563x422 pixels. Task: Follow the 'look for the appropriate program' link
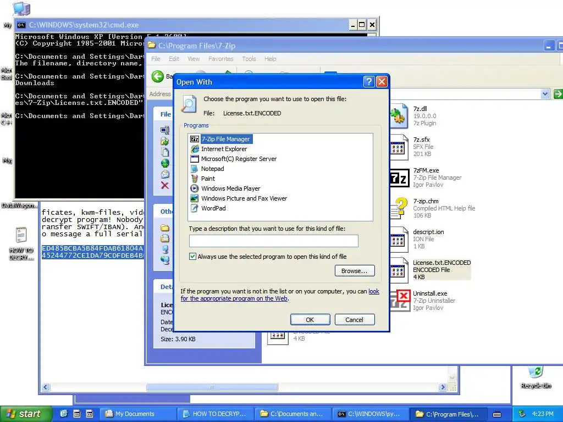[234, 298]
